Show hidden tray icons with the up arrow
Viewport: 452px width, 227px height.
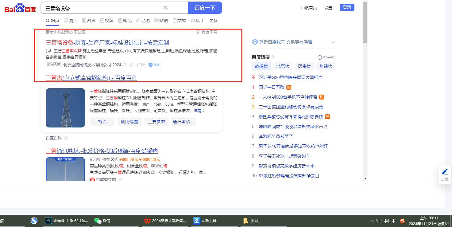coord(371,221)
